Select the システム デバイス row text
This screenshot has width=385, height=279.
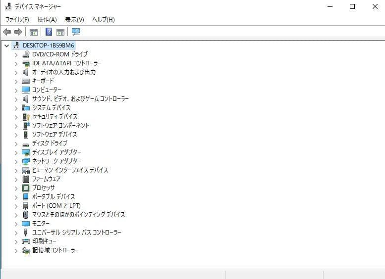52,108
